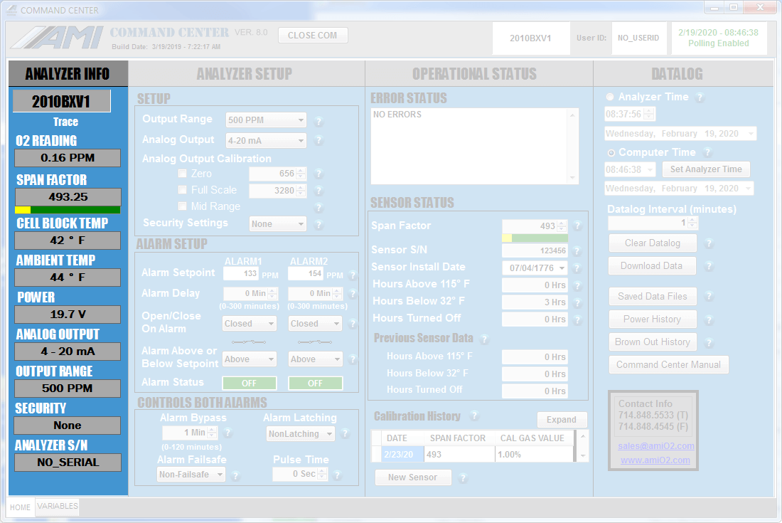This screenshot has width=782, height=523.
Task: Open the help icon for Mid Range
Action: [x=318, y=206]
